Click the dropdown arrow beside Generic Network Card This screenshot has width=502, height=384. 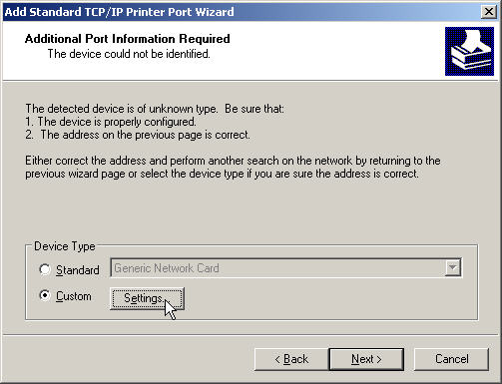click(x=452, y=268)
